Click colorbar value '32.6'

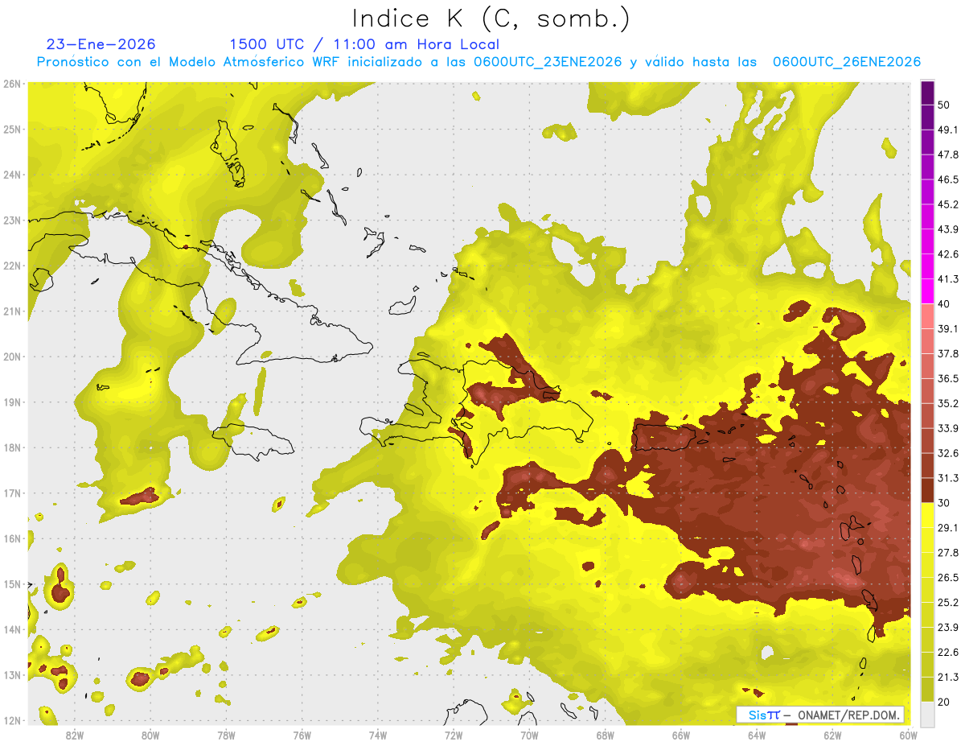tap(948, 453)
